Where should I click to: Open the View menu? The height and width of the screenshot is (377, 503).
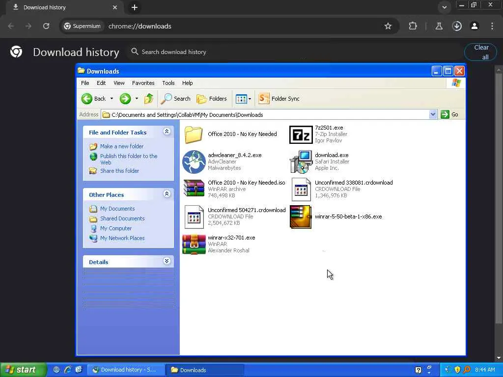(x=119, y=83)
